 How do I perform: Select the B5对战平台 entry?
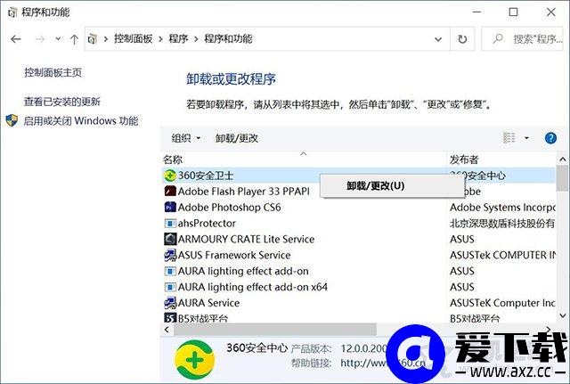coord(203,318)
